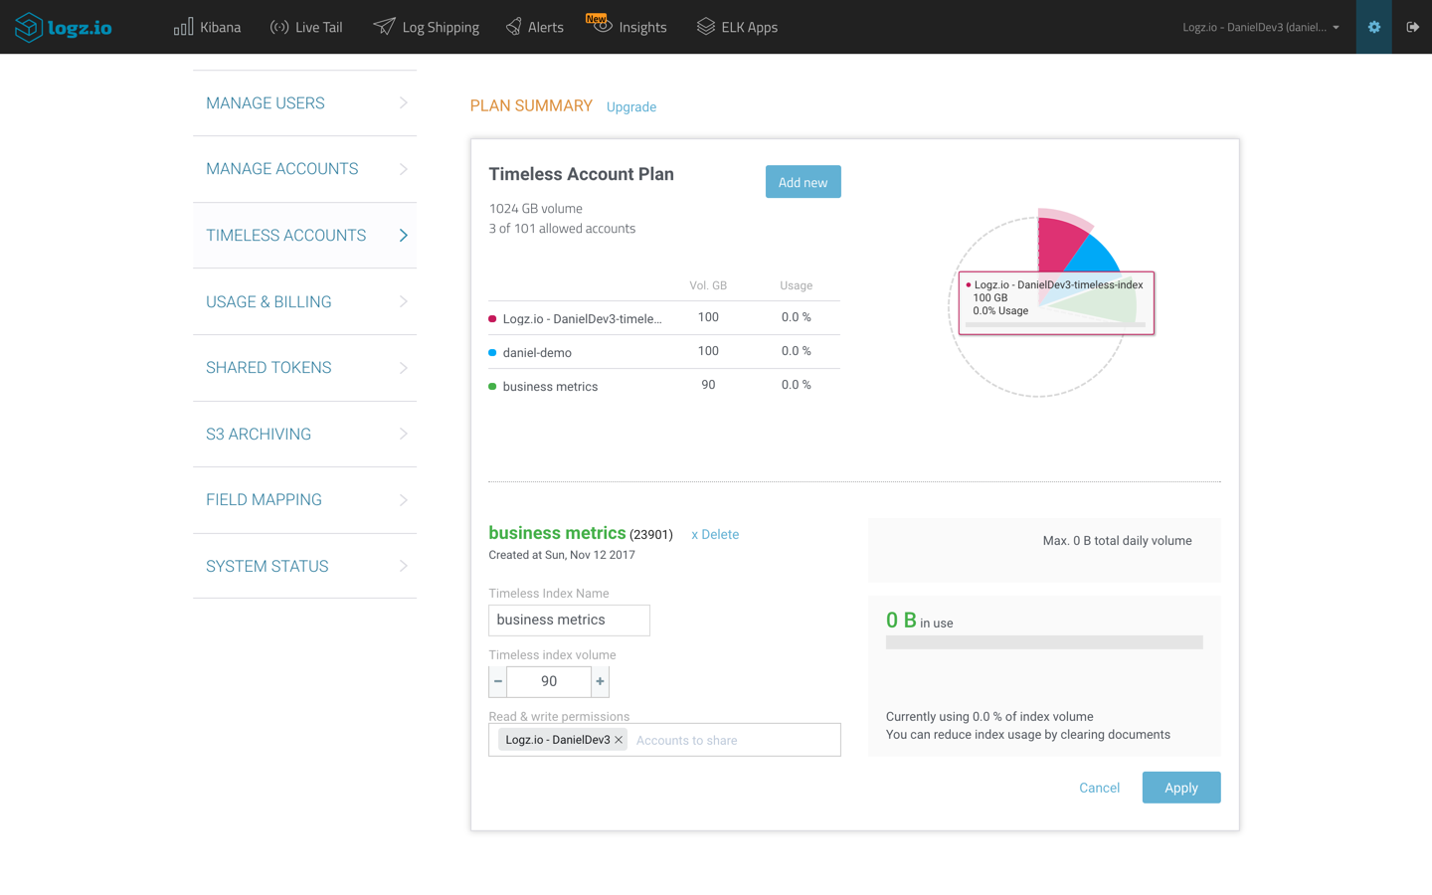
Task: Expand Timeless Accounts chevron
Action: point(404,236)
